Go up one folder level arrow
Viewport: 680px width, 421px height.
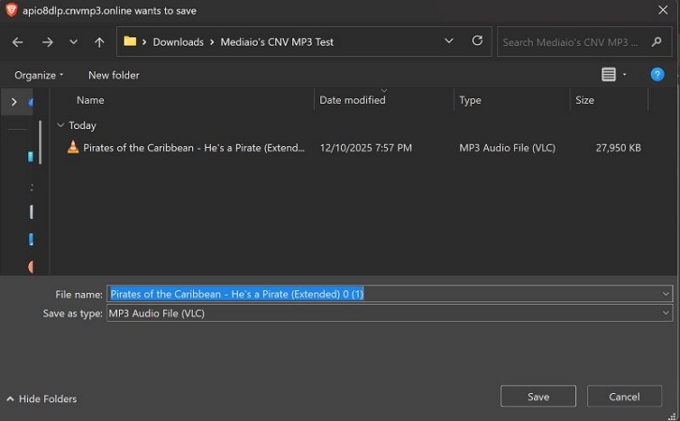coord(99,42)
